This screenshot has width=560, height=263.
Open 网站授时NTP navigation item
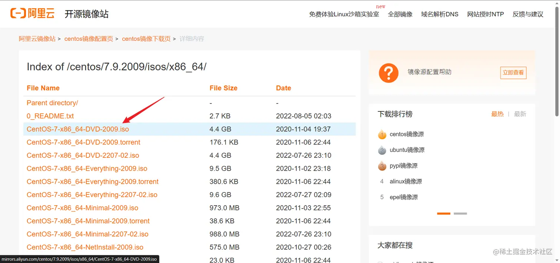tap(486, 14)
